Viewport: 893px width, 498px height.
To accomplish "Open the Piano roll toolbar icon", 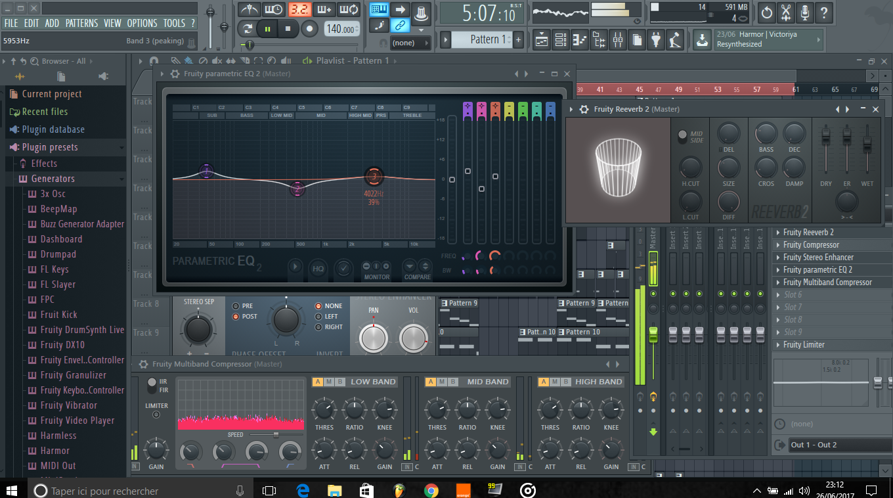I will coord(580,40).
